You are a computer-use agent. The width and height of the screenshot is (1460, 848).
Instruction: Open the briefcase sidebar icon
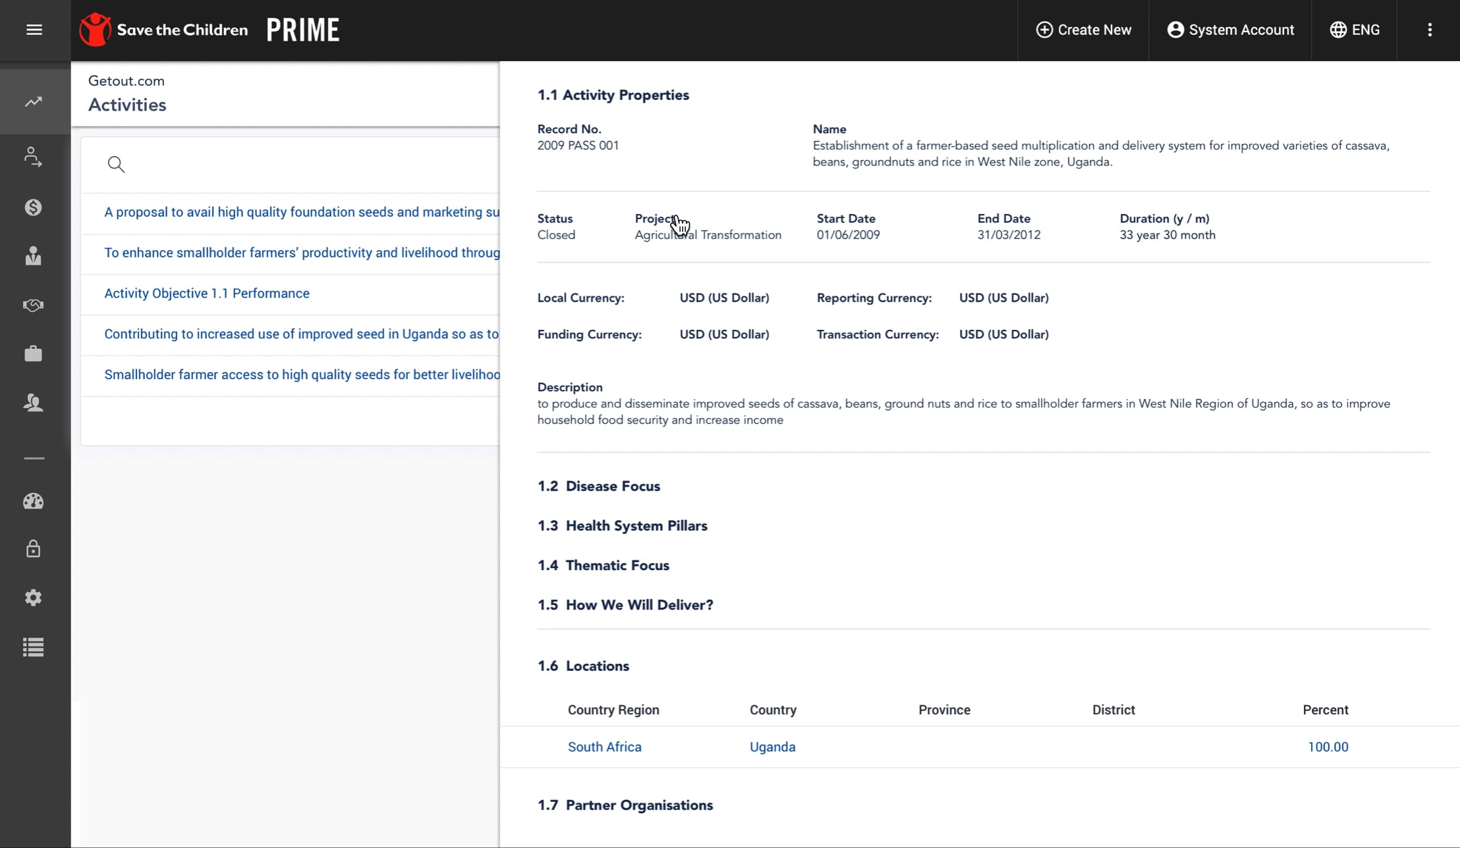pos(33,354)
